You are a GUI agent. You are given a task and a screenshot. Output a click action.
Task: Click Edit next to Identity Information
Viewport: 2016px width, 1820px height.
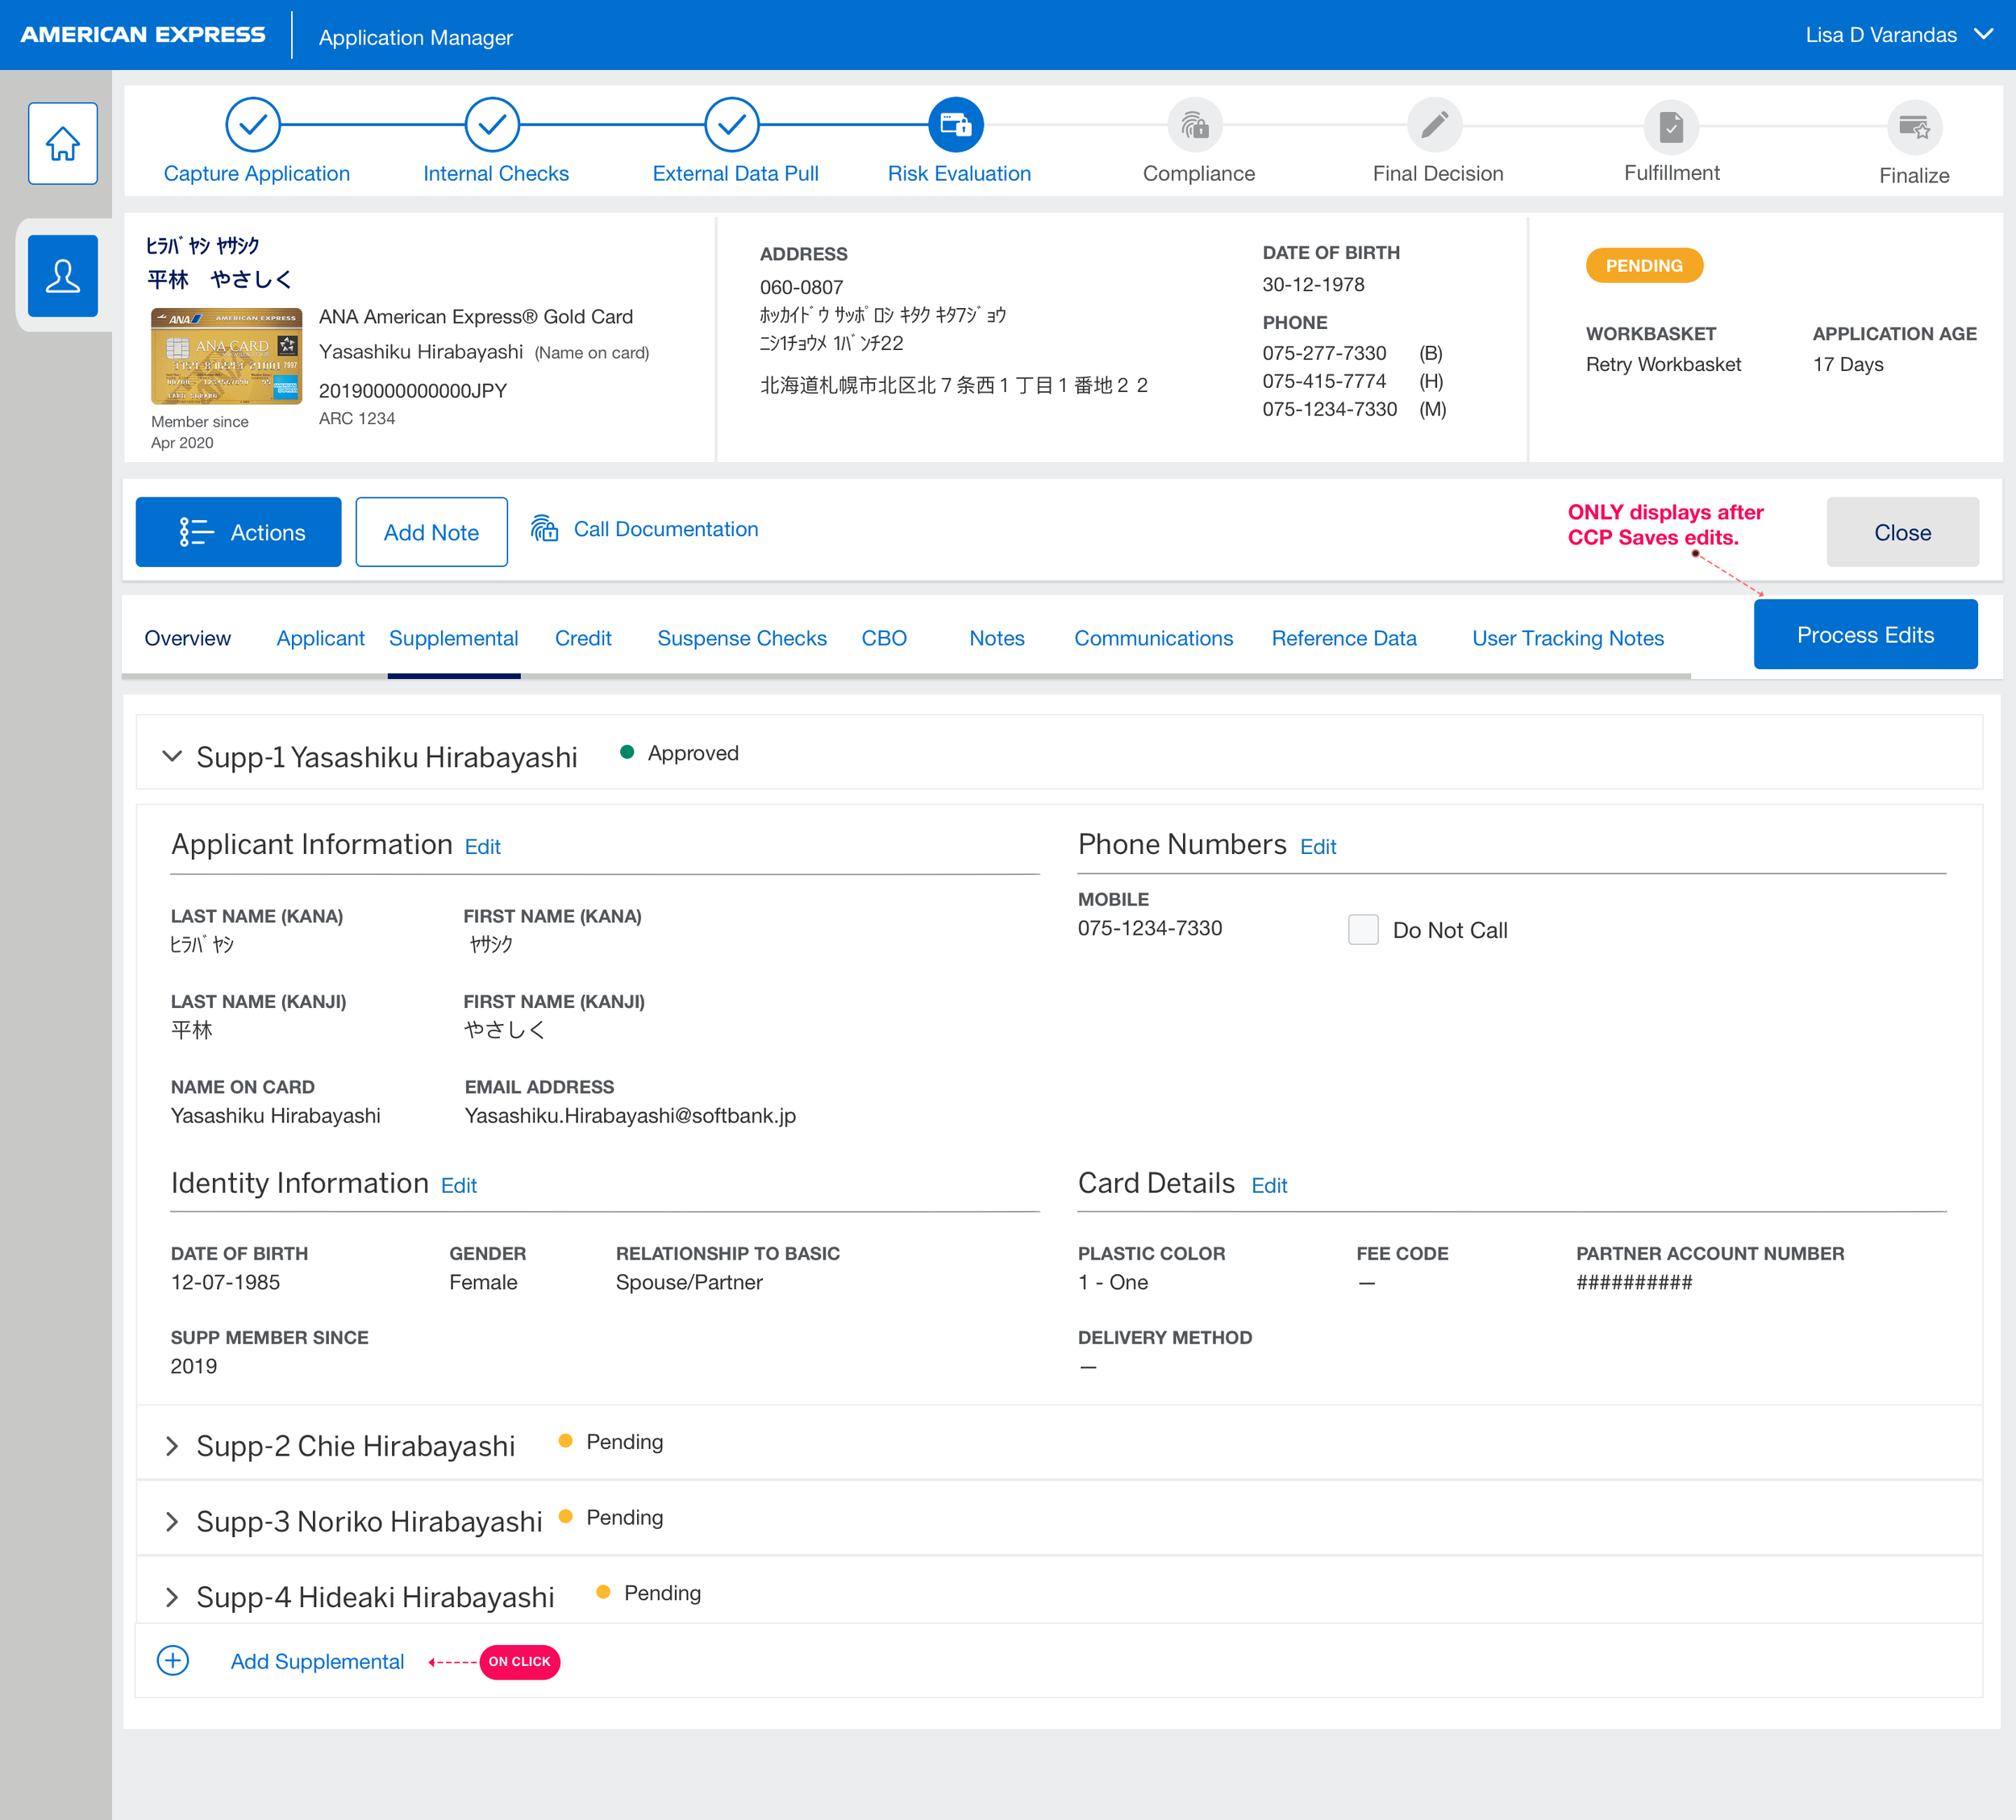coord(459,1186)
